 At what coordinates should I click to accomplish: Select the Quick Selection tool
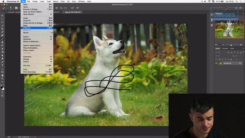(2, 25)
